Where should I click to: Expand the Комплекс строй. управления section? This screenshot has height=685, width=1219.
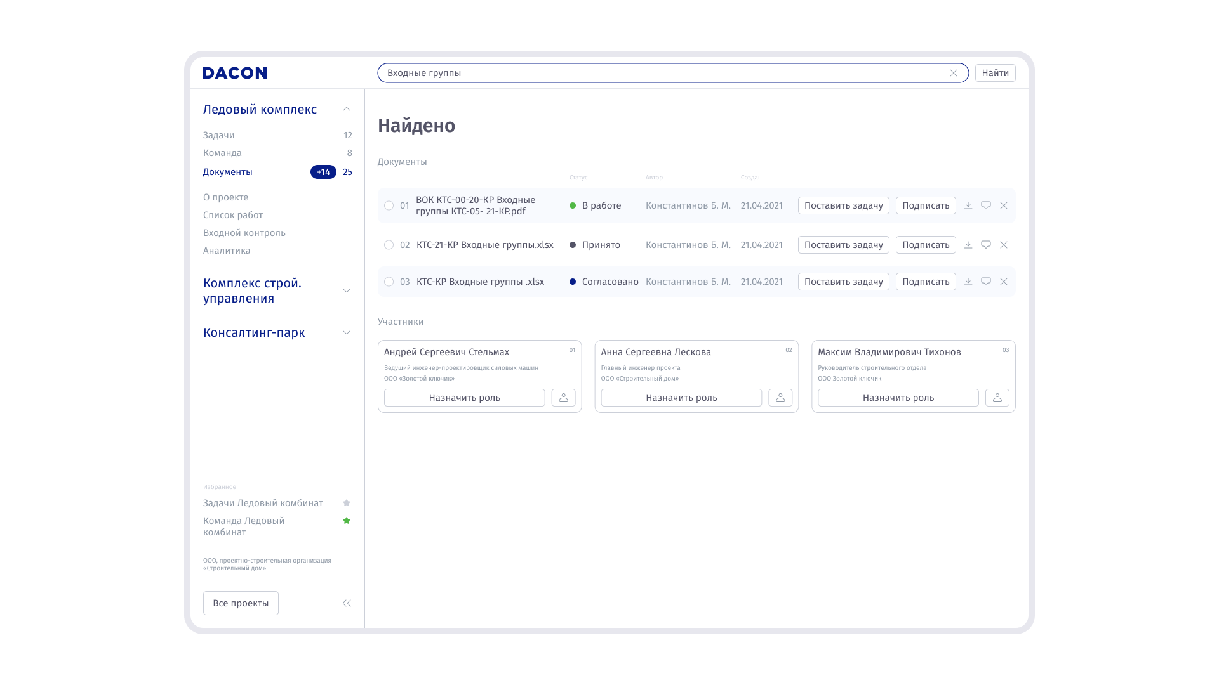[x=347, y=290]
